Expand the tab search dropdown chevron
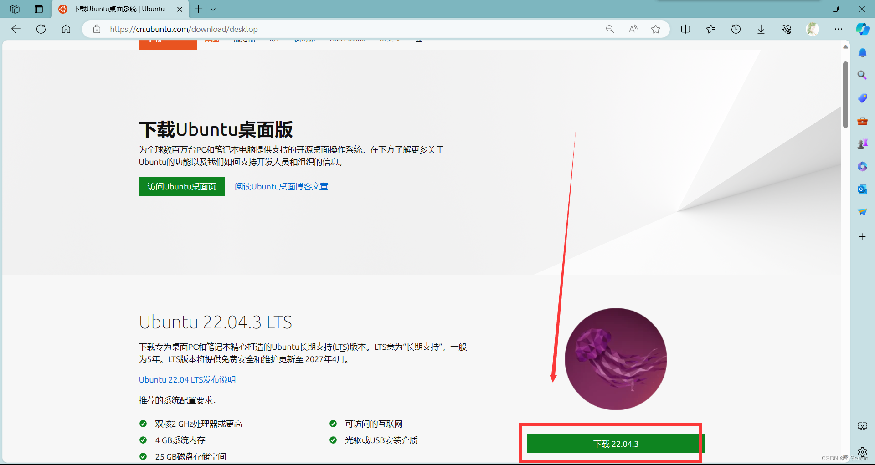 213,9
